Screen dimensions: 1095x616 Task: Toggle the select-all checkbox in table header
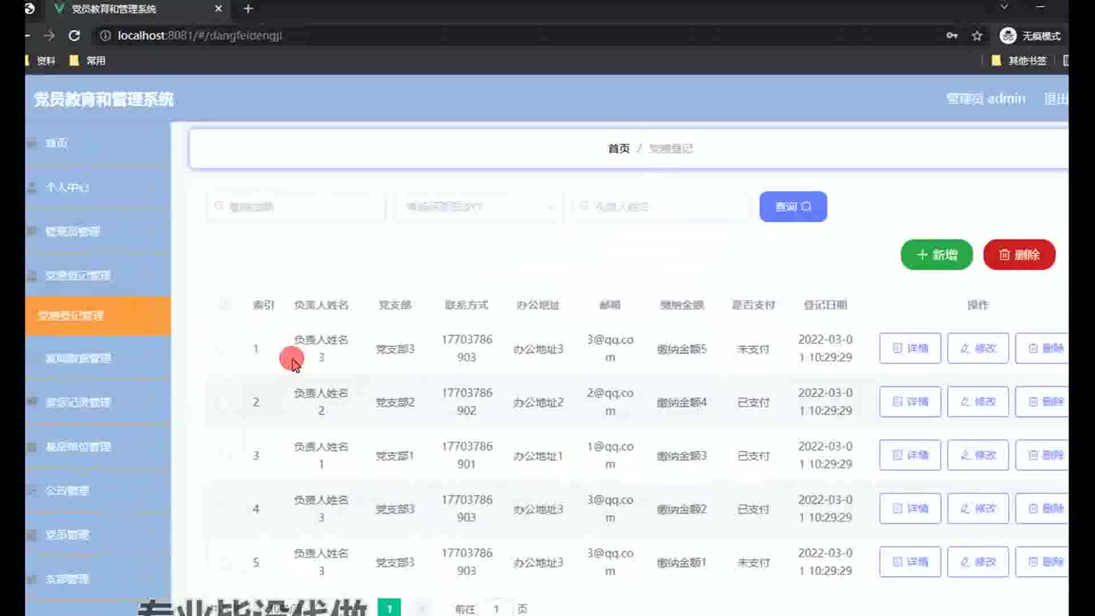pyautogui.click(x=225, y=305)
